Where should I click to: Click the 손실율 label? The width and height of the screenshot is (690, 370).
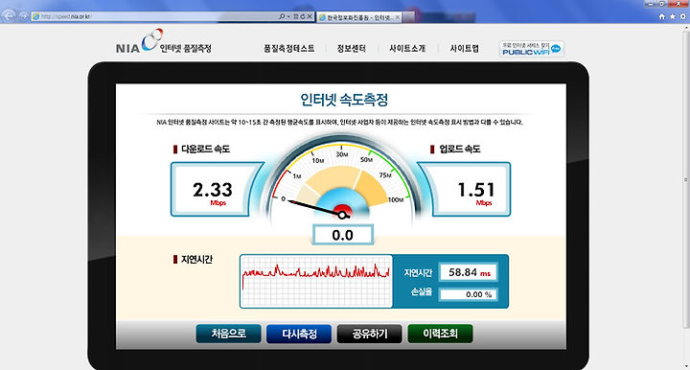point(421,291)
